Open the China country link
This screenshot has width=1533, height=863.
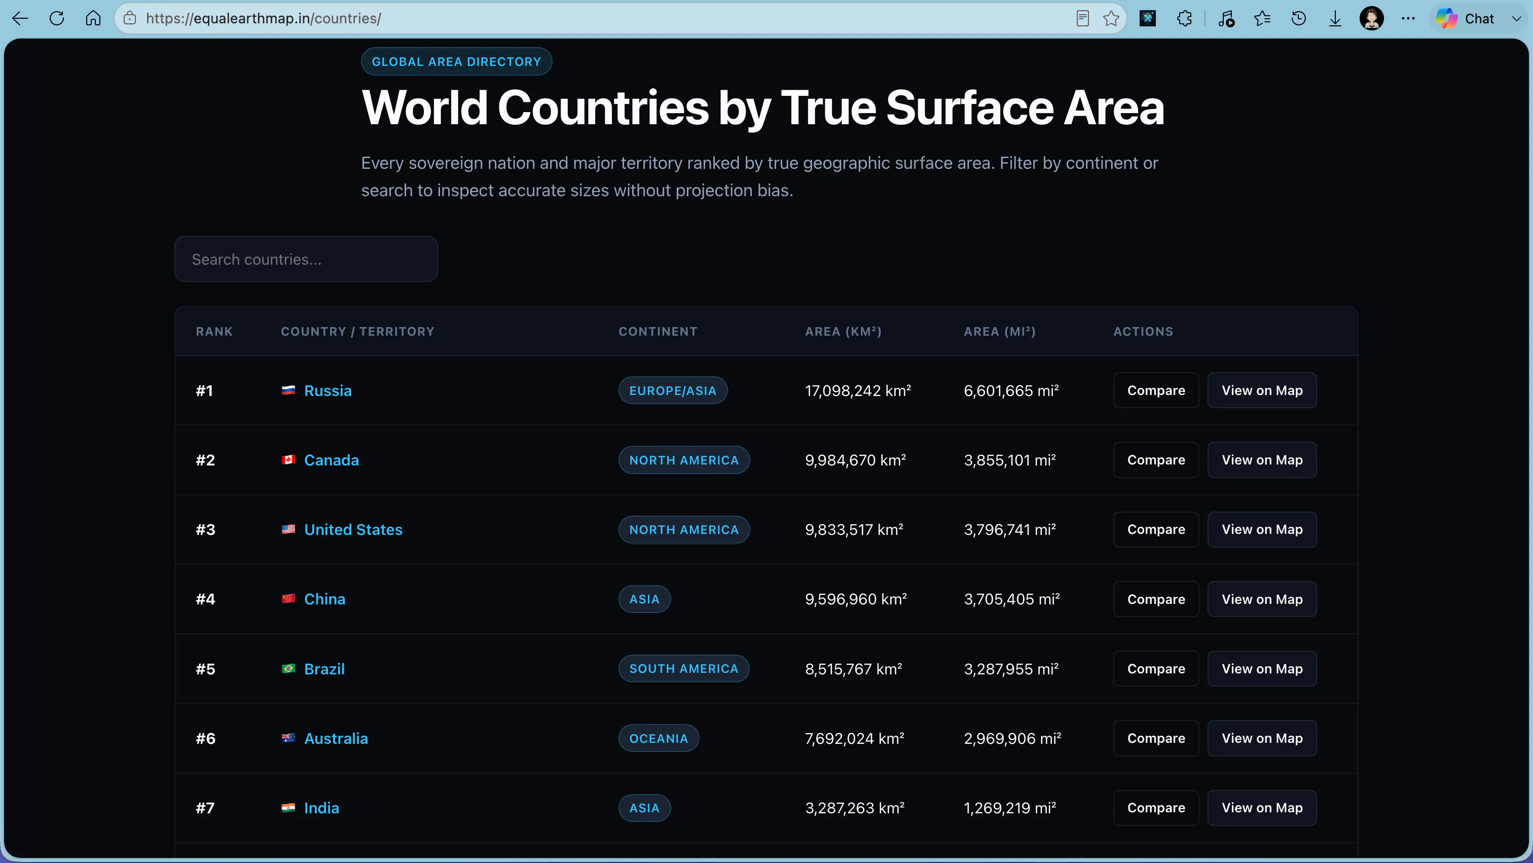point(324,599)
